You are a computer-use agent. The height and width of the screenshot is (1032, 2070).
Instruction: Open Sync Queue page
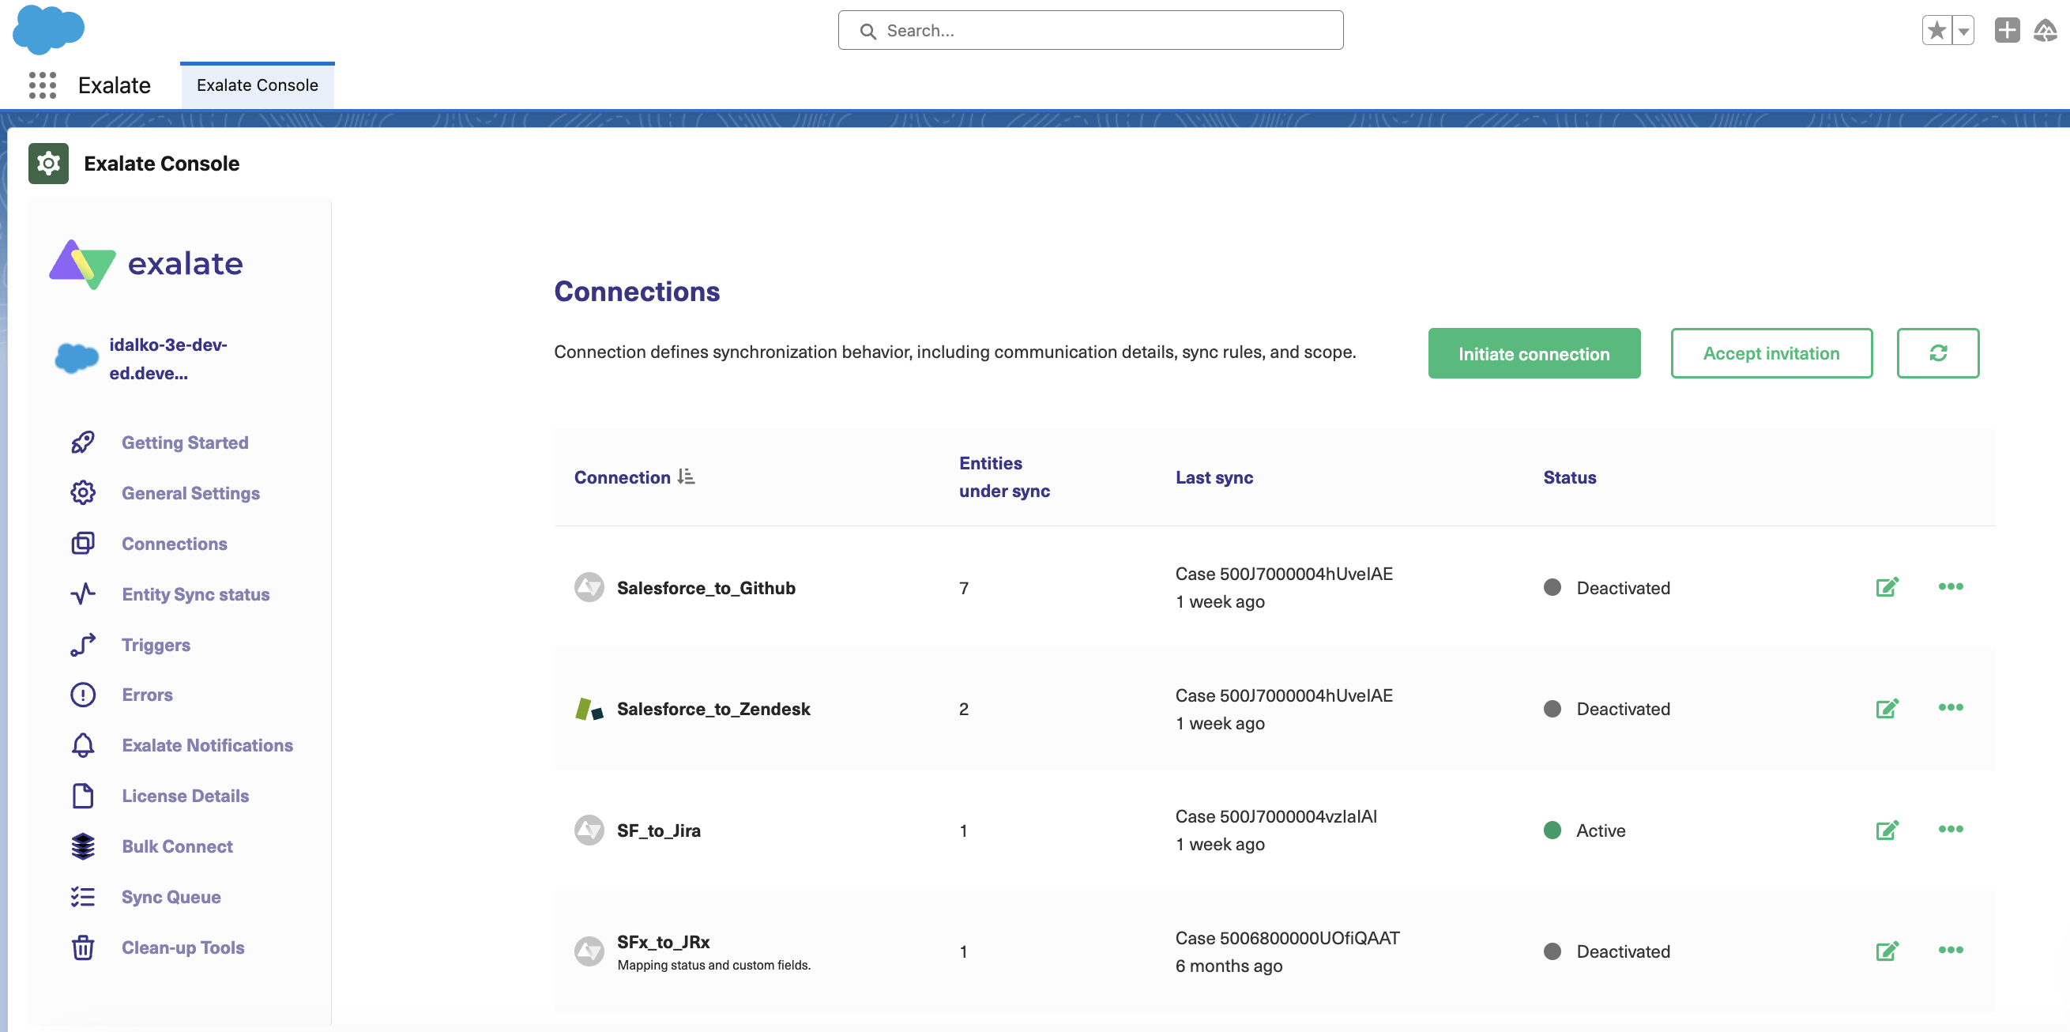point(171,897)
